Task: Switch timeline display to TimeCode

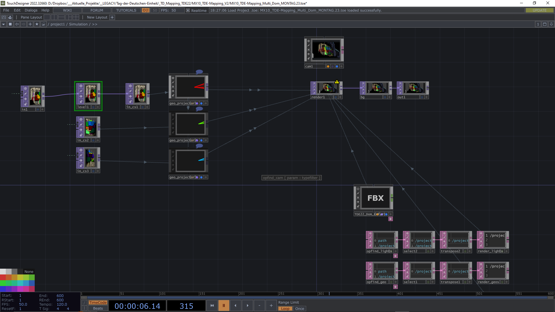Action: tap(98, 302)
